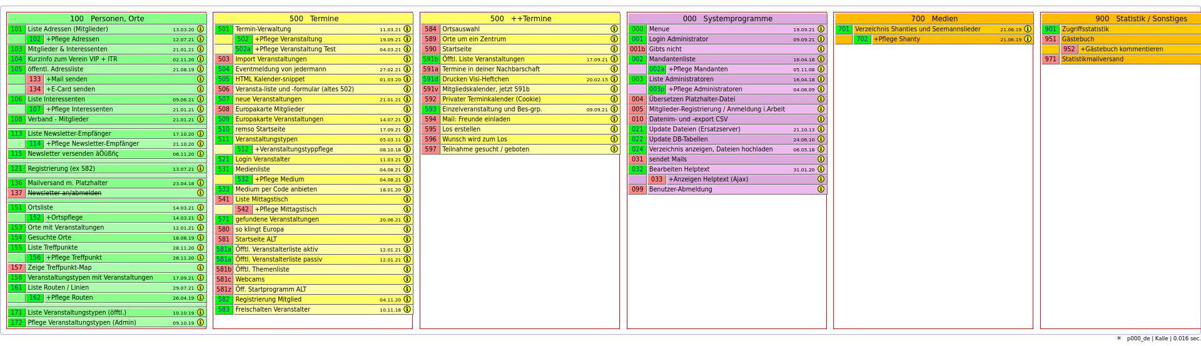This screenshot has height=346, width=1201.
Task: Click info icon next to Ortsauswahl
Action: click(x=614, y=29)
